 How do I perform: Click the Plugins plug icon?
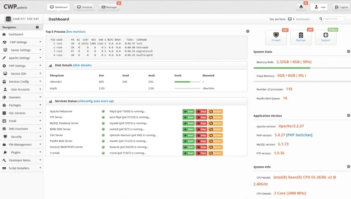5,152
